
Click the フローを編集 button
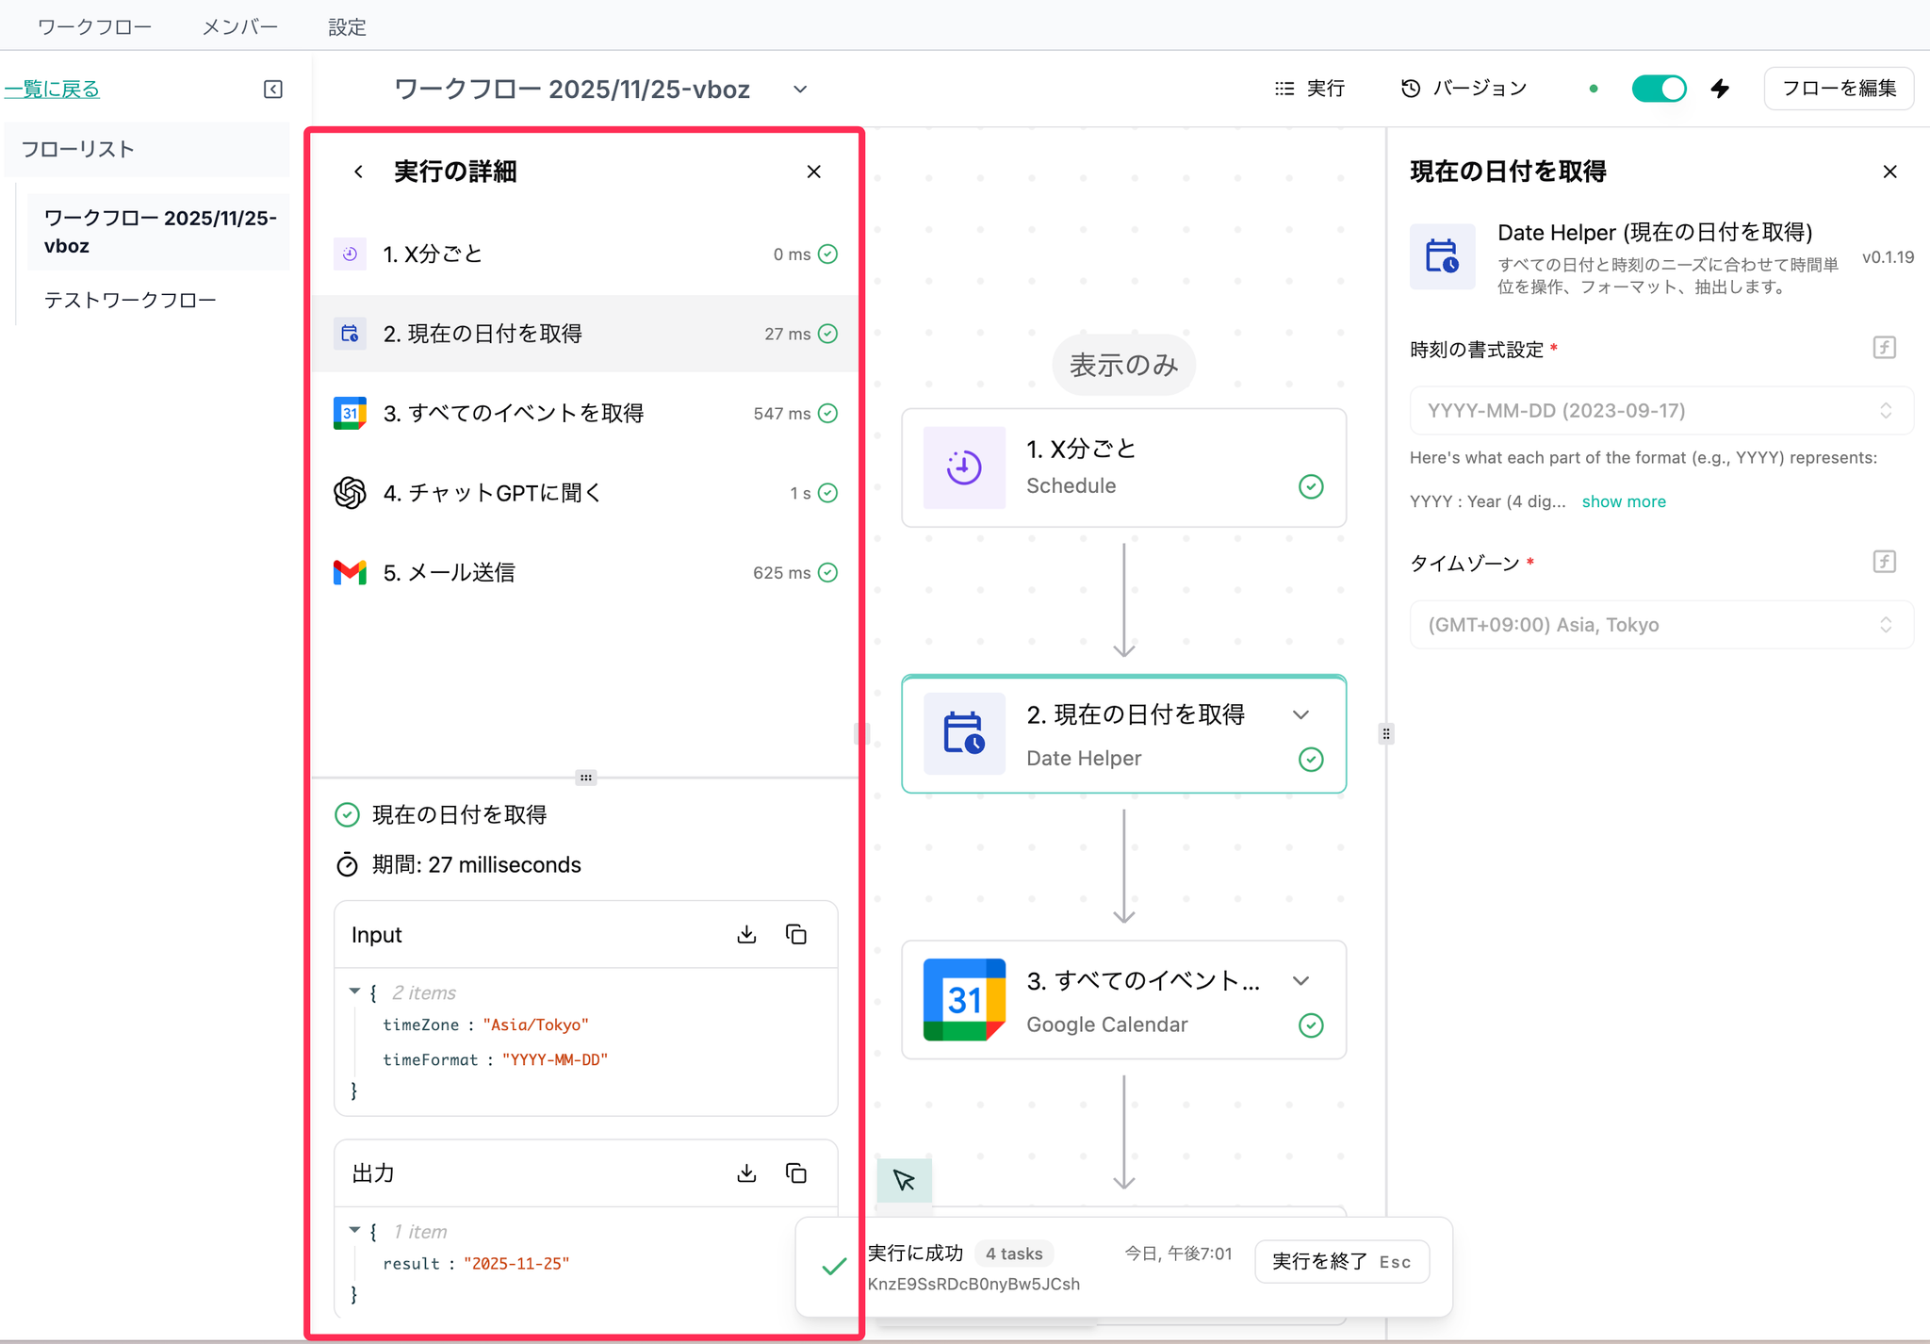(1838, 89)
